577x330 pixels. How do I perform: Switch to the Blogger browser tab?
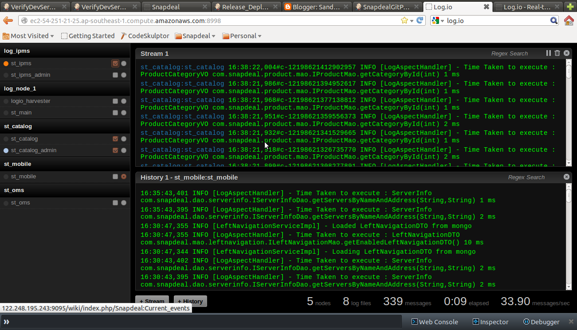[x=316, y=7]
